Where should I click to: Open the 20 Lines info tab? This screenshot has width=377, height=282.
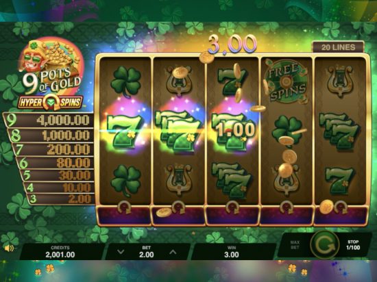tap(339, 47)
